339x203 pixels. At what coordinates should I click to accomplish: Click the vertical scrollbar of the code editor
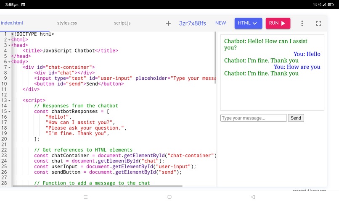215,58
